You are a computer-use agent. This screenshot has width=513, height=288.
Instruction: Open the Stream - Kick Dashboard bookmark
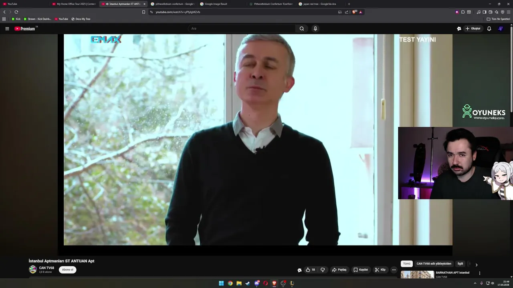pyautogui.click(x=37, y=19)
